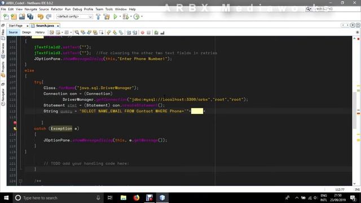Click the Shift Line Right icon
The image size is (361, 203).
pos(135,33)
